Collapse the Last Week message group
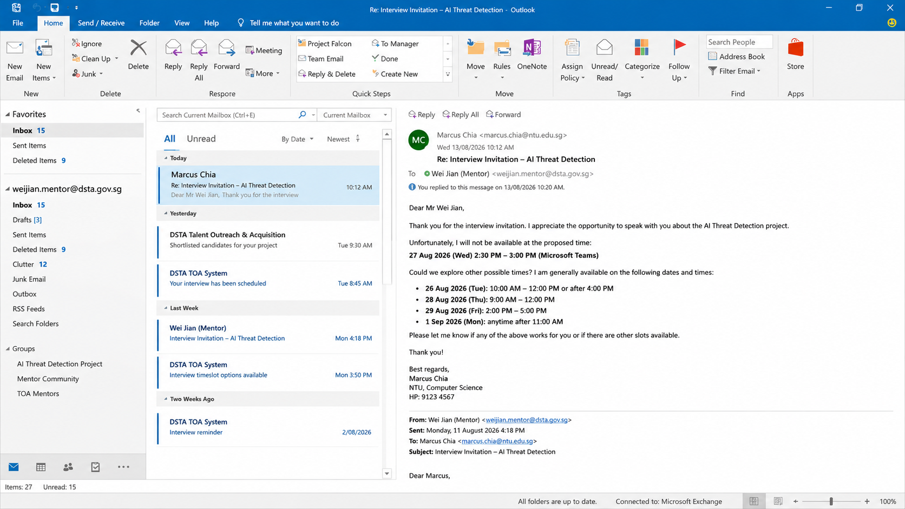The width and height of the screenshot is (905, 509). [x=166, y=308]
